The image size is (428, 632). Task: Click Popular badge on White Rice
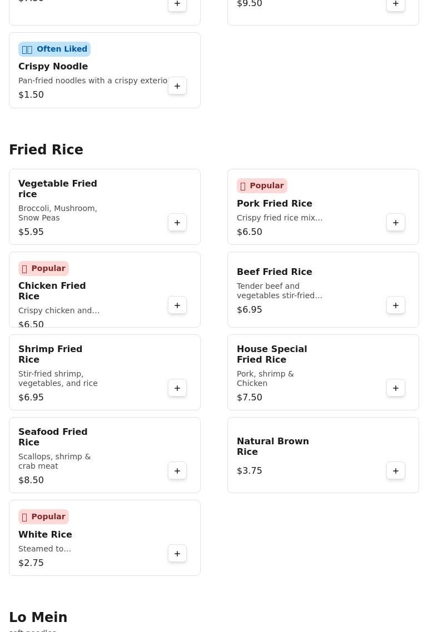[x=43, y=517]
